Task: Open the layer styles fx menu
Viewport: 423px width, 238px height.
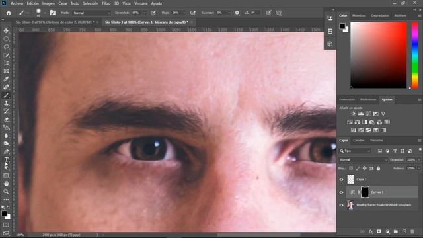Action: pos(371,231)
